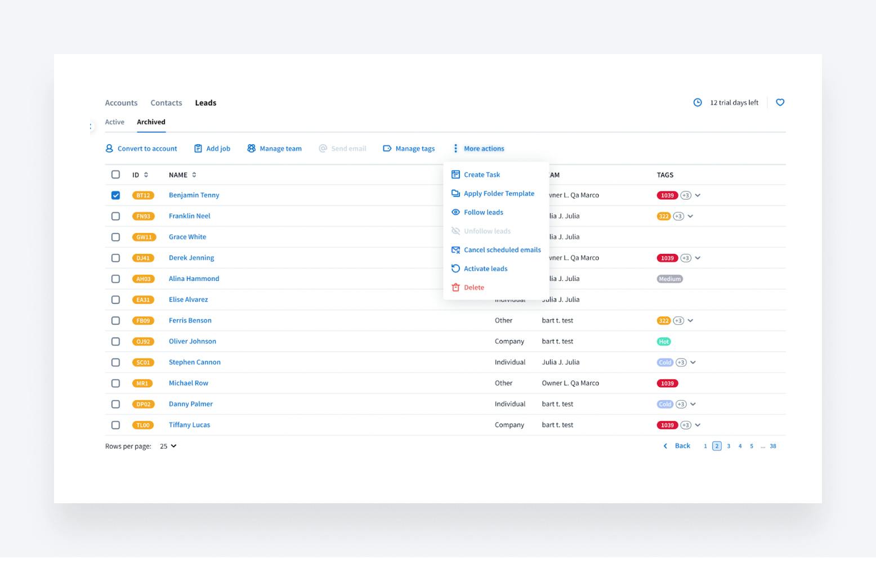Open the More actions menu
Screen dimensions: 876x564
click(479, 149)
